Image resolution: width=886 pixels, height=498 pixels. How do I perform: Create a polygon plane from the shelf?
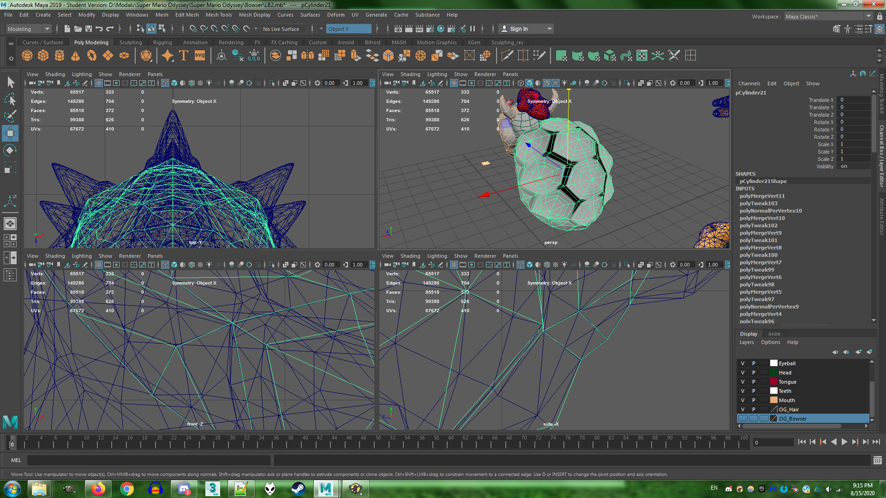(108, 56)
